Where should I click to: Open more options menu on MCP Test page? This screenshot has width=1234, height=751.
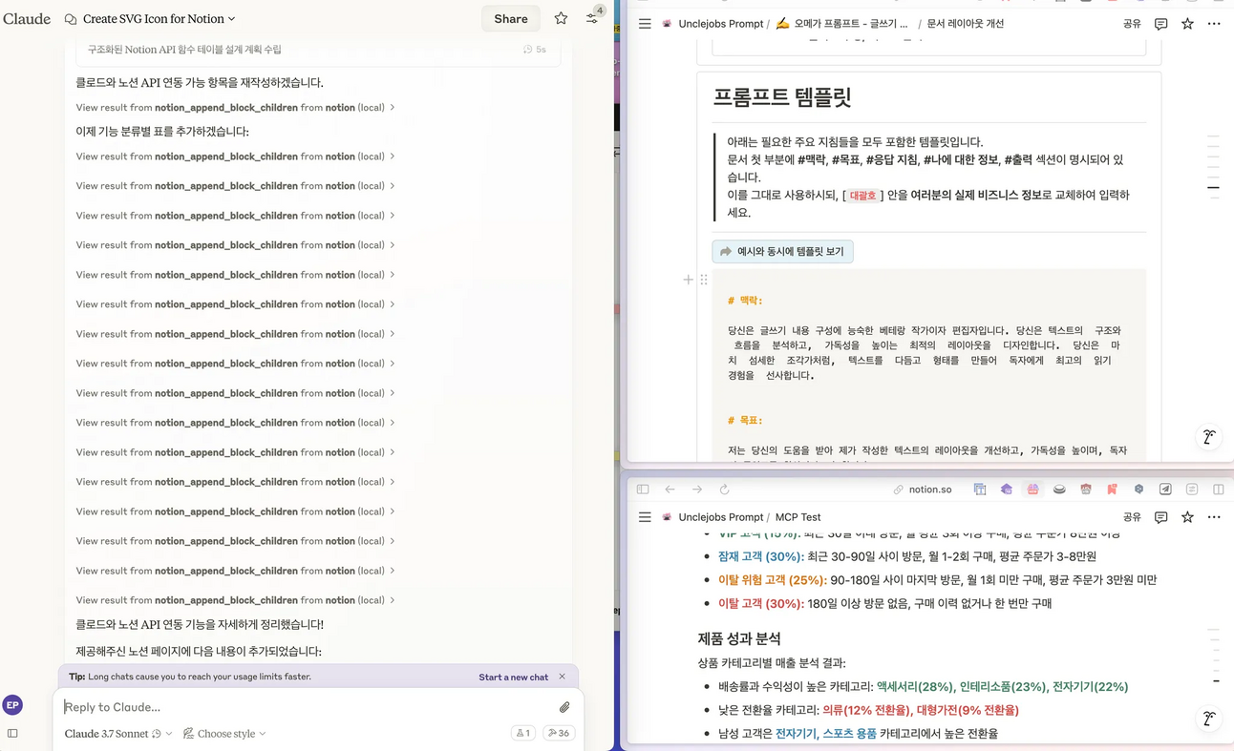click(x=1214, y=517)
